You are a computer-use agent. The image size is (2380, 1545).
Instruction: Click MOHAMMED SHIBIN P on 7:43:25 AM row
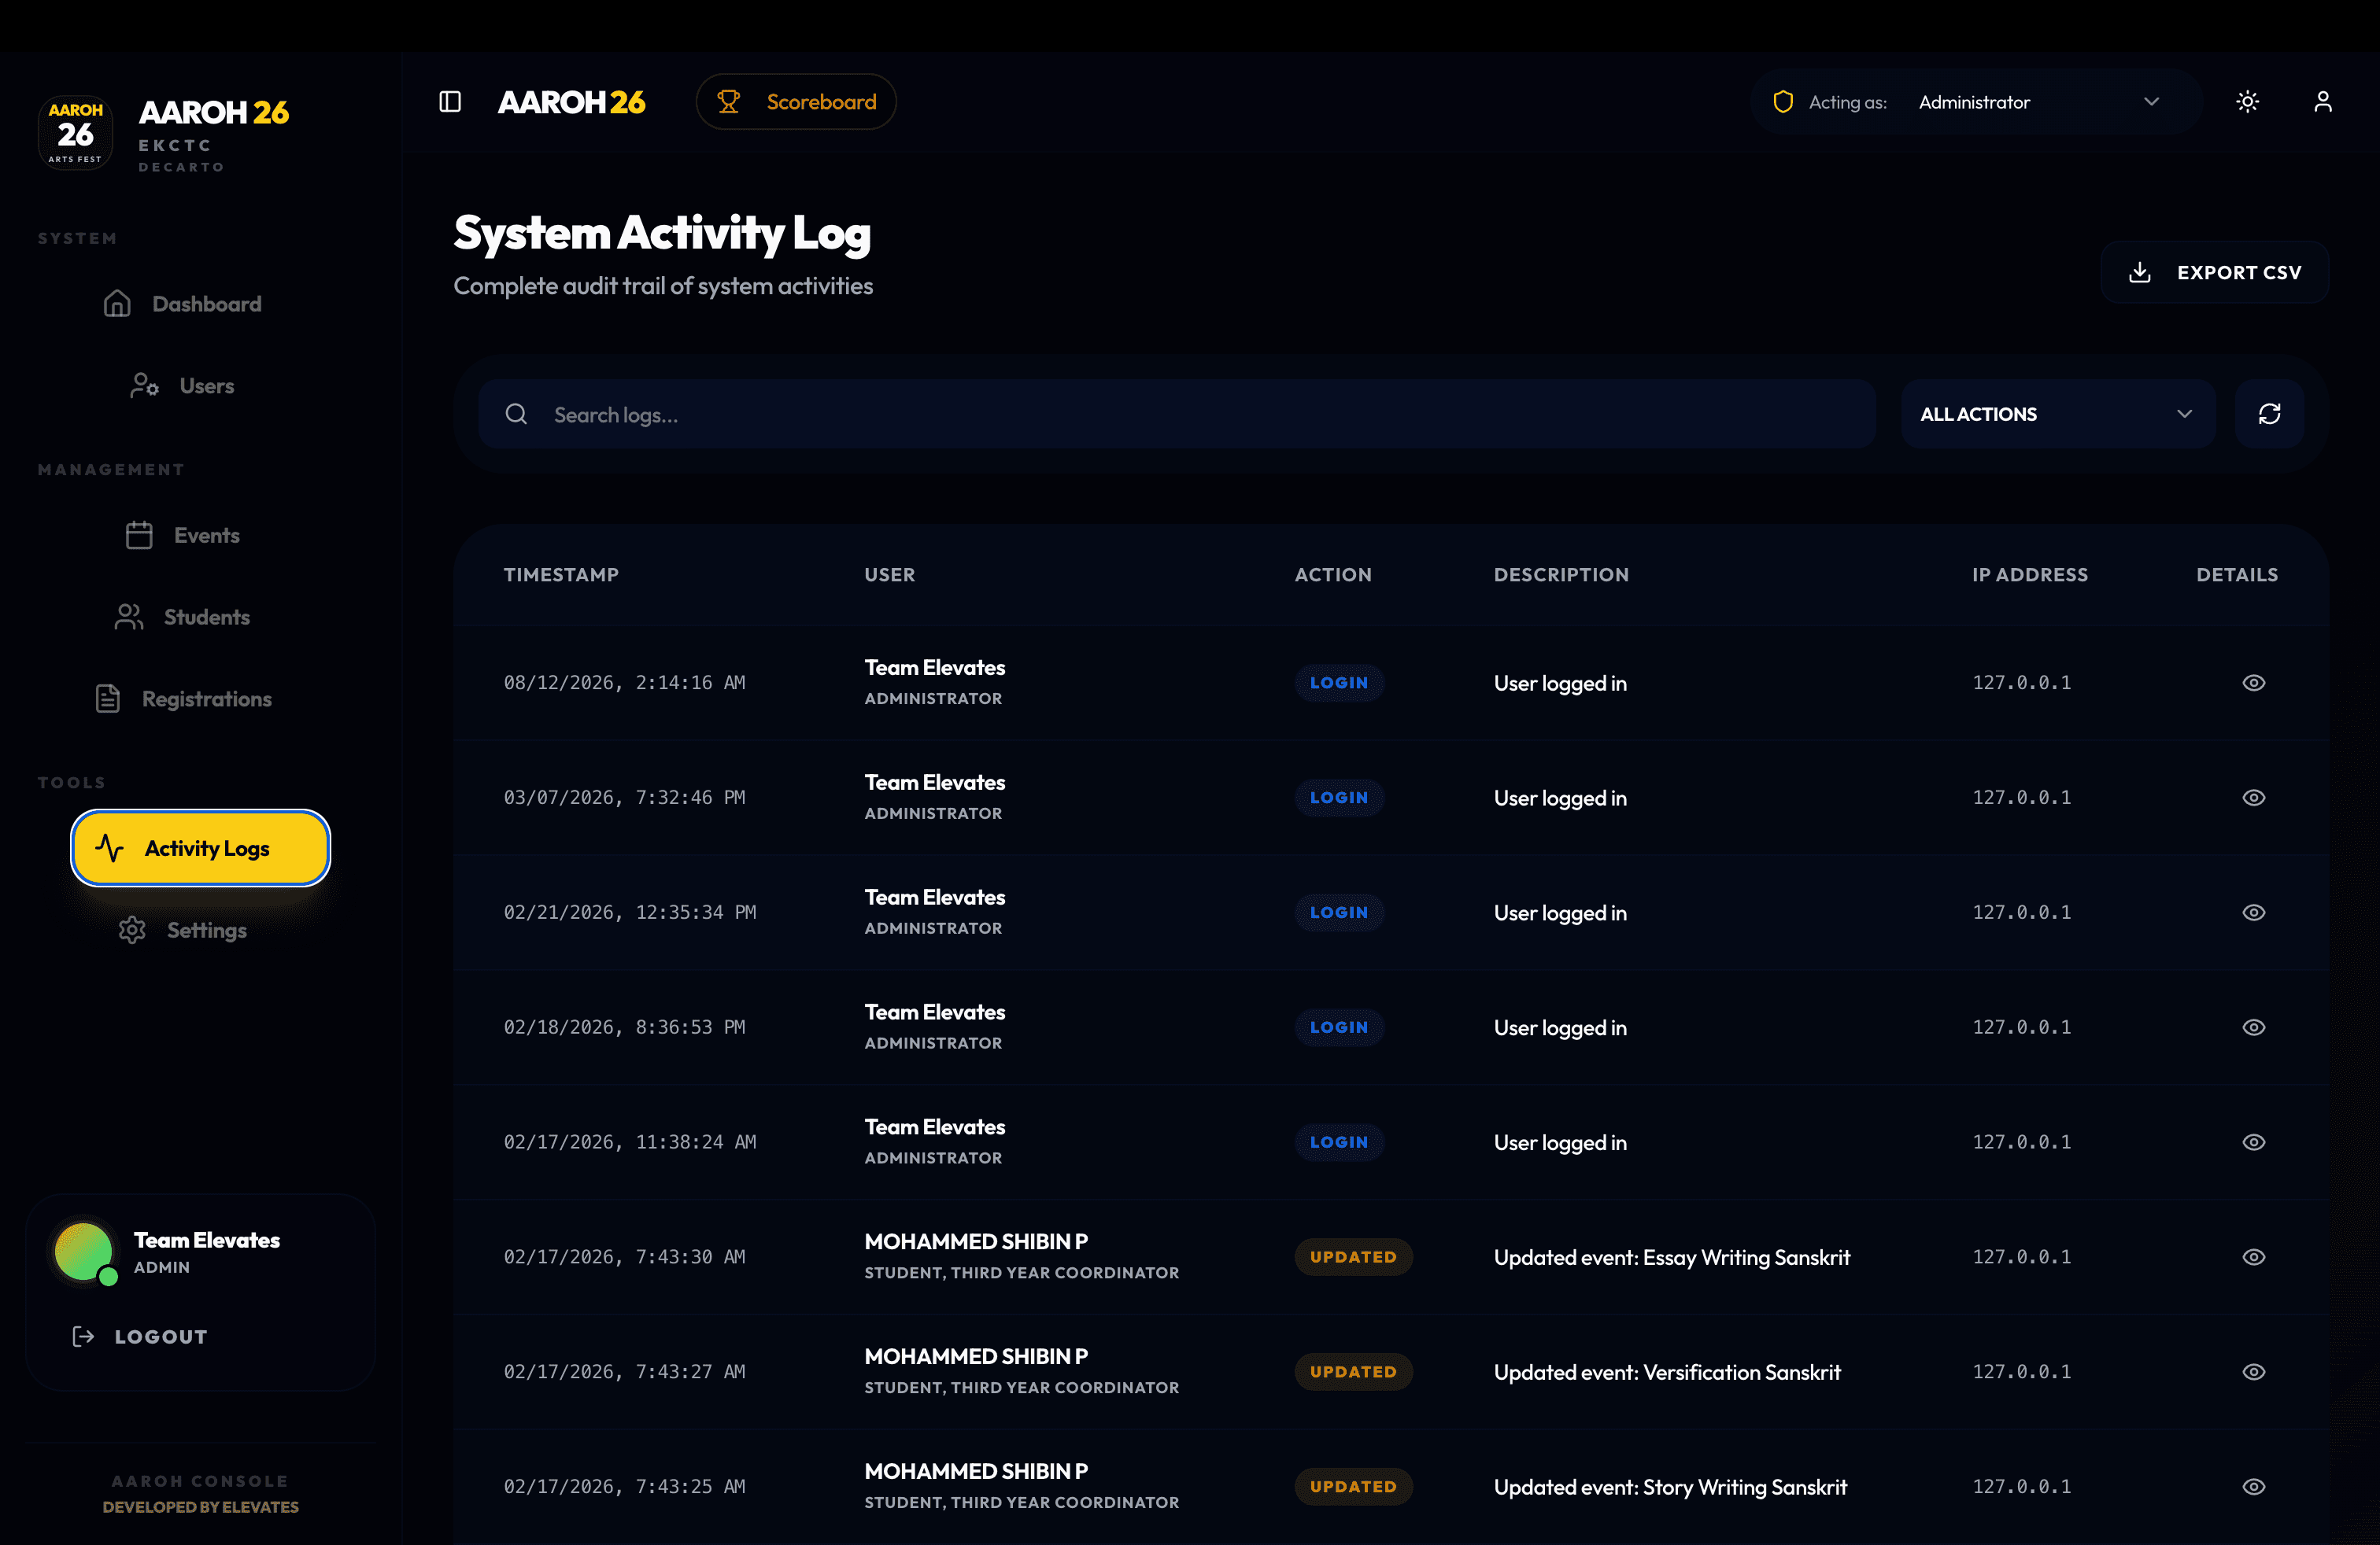(x=976, y=1471)
